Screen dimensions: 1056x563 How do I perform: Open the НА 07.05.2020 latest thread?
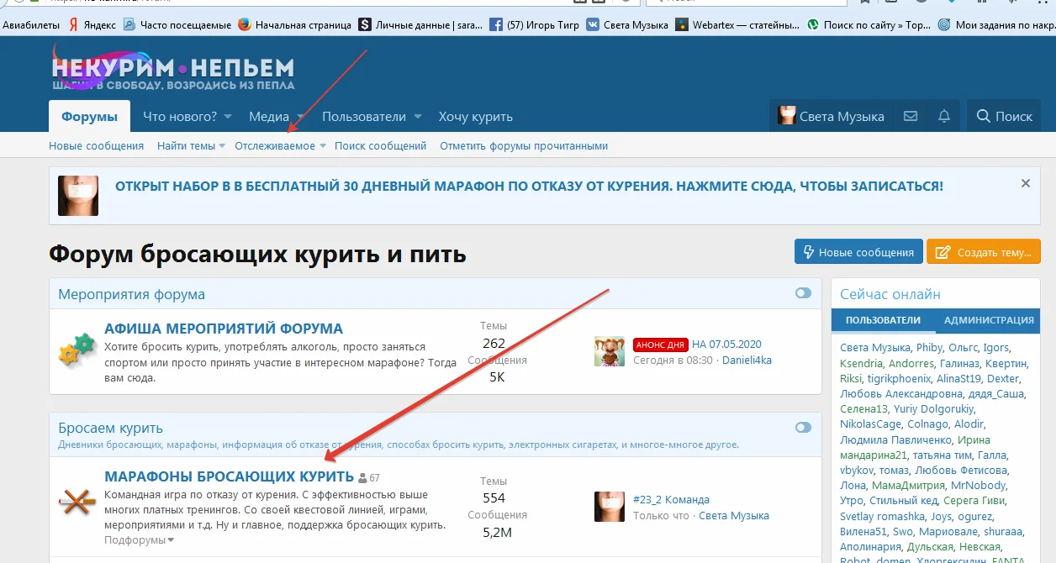click(x=726, y=345)
